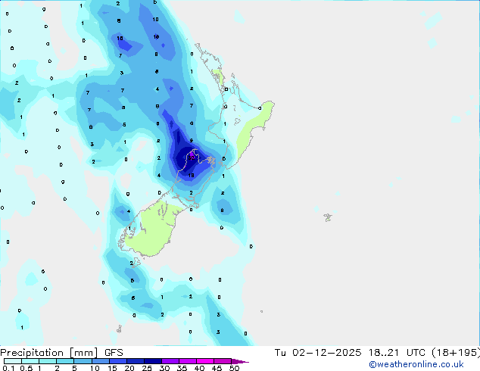Pick the 2–5 mm legend swatch
The height and width of the screenshot is (371, 480).
click(65, 361)
